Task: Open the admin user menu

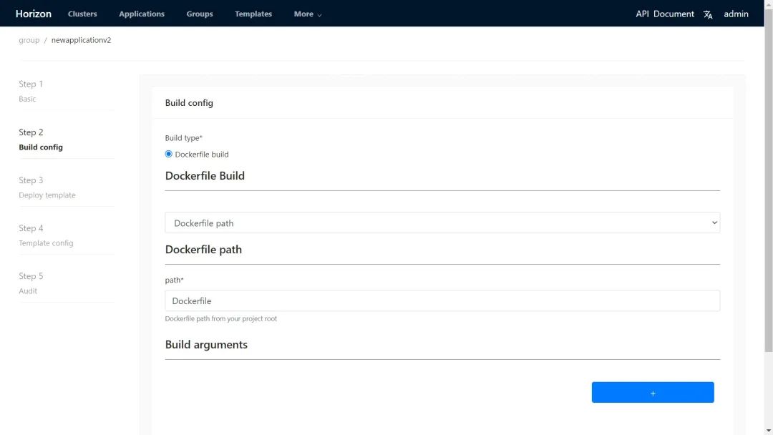Action: coord(736,14)
